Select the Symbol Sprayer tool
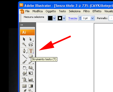The width and height of the screenshot is (113, 92). tap(24, 80)
